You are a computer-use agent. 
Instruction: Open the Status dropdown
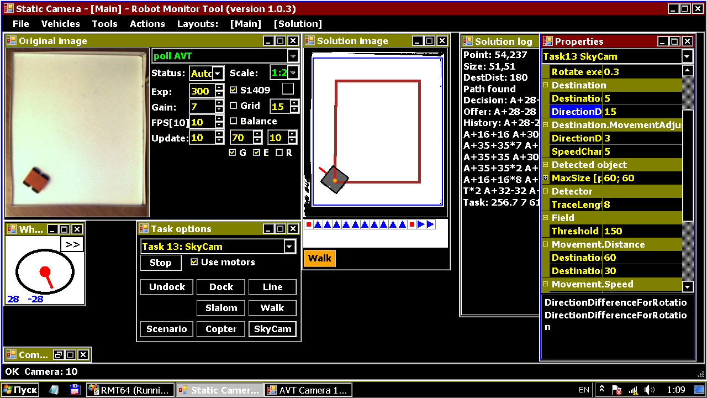point(218,74)
